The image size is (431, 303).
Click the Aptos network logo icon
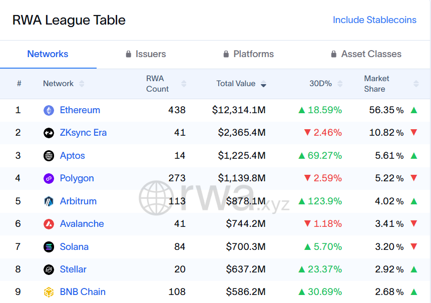pos(49,156)
